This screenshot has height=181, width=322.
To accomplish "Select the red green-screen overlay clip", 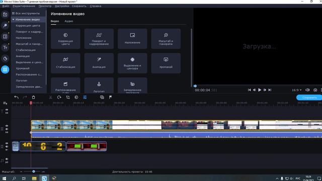I will [87, 146].
